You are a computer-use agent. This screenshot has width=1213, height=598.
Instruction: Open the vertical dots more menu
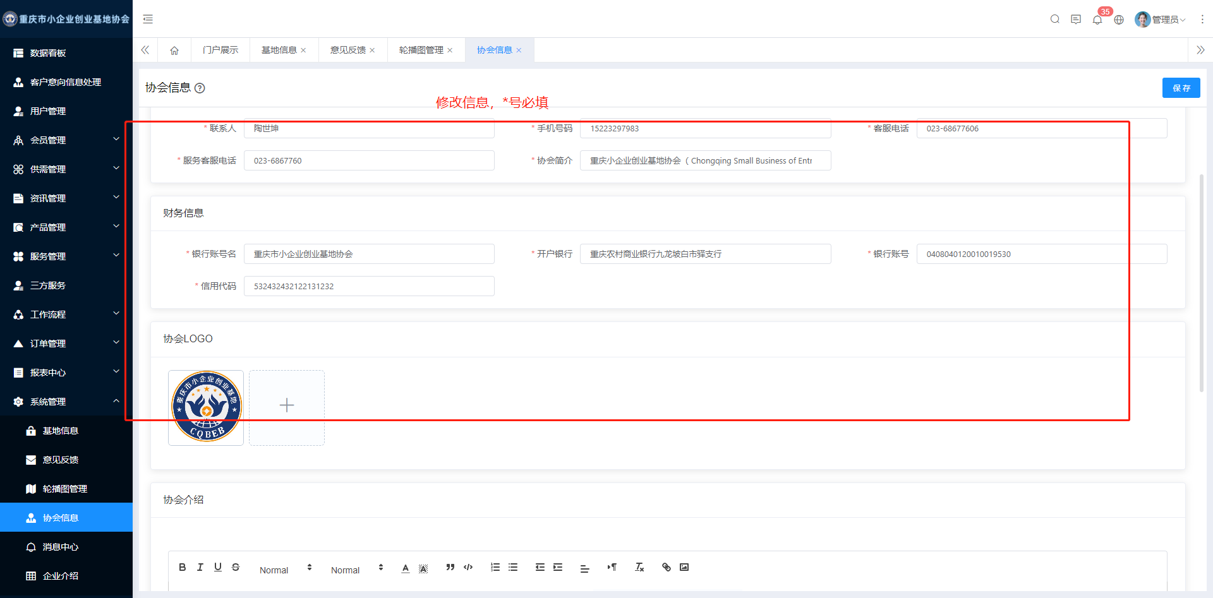click(1202, 20)
